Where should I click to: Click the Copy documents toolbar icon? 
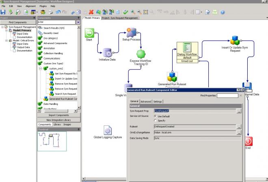[x=78, y=12]
